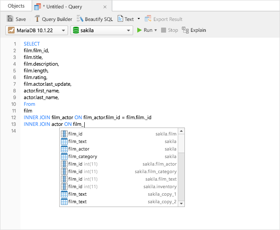Click the Run button label

(x=148, y=30)
